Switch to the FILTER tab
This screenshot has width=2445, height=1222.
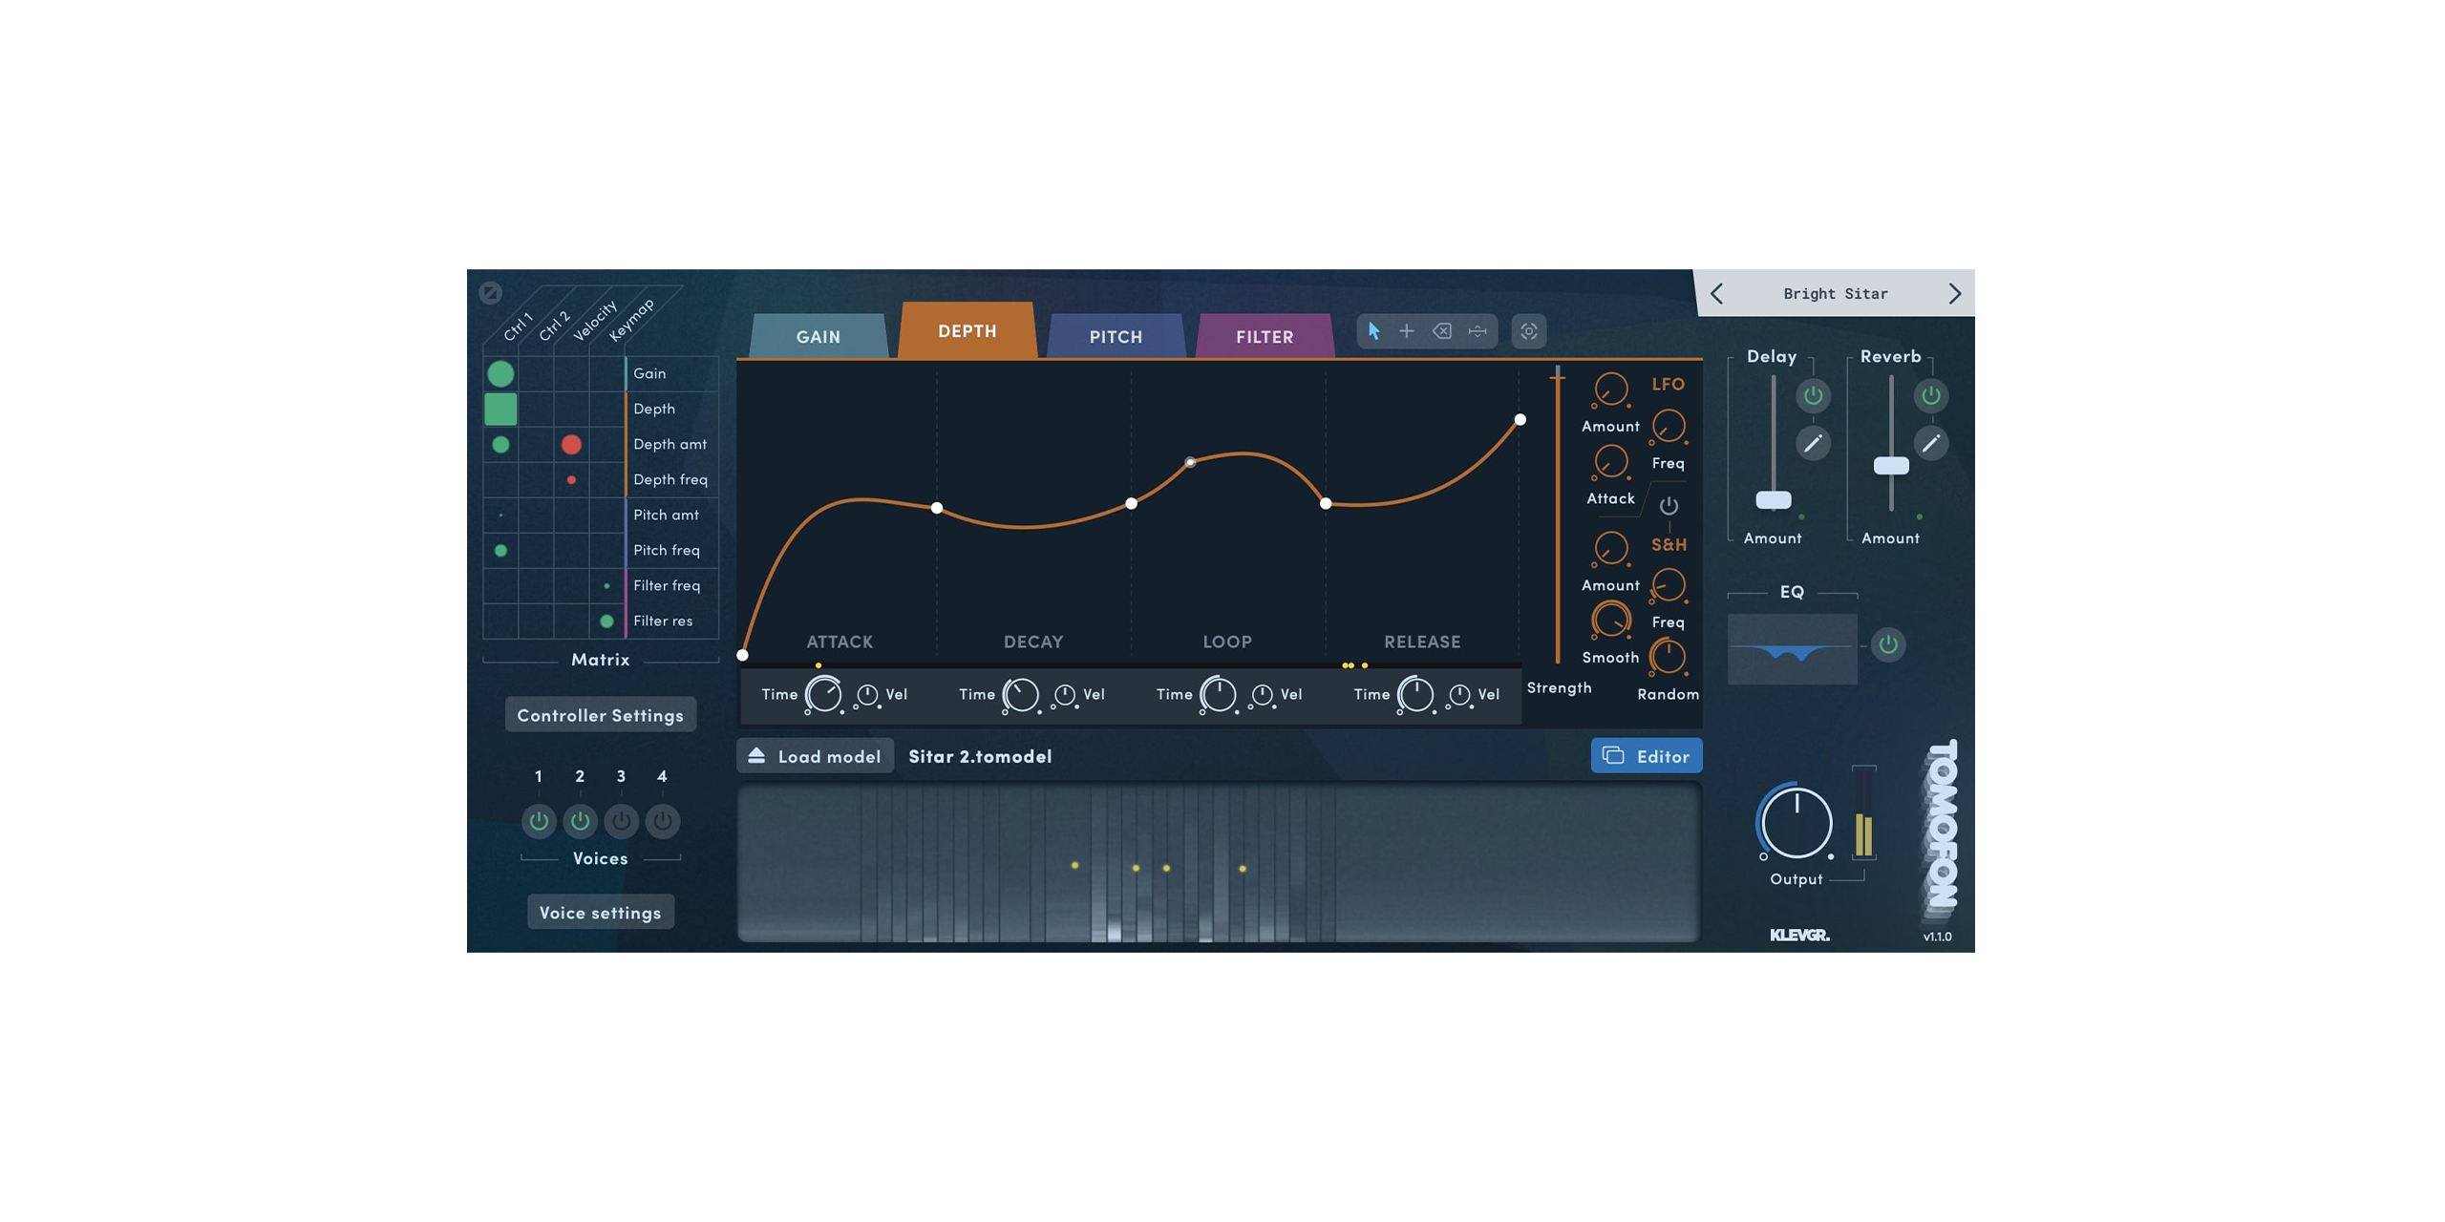1264,337
